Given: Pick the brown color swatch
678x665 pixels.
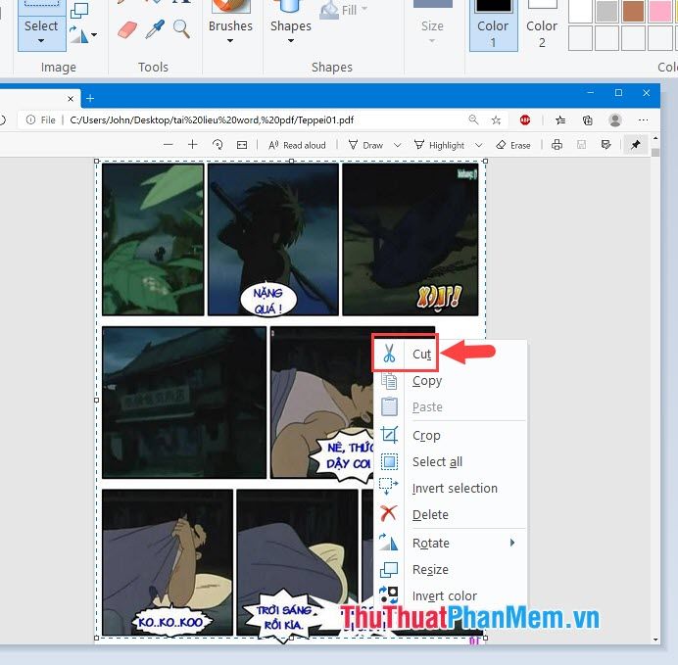Looking at the screenshot, I should (634, 11).
